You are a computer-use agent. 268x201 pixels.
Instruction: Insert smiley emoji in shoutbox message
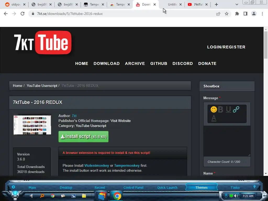pyautogui.click(x=214, y=109)
